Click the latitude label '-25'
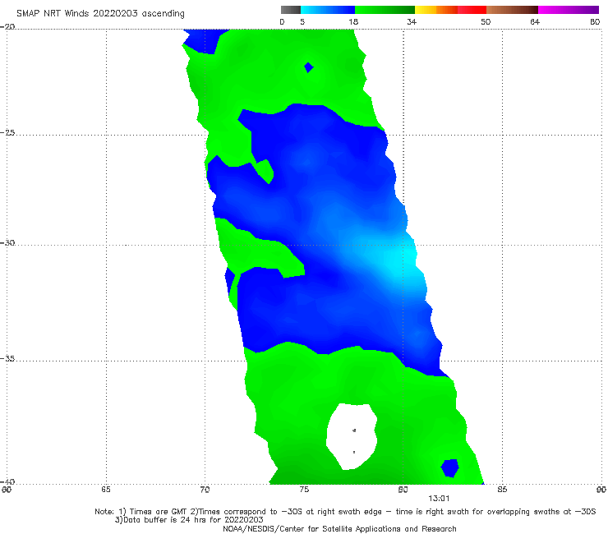The image size is (608, 534). point(7,132)
